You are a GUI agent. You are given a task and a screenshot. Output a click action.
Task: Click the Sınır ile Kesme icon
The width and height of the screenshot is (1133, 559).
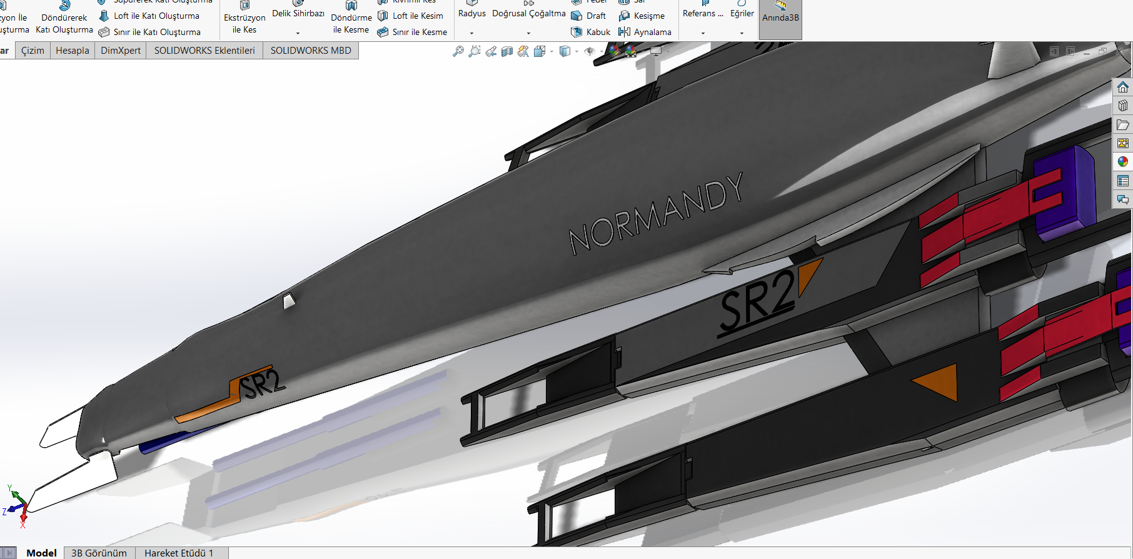pos(383,32)
